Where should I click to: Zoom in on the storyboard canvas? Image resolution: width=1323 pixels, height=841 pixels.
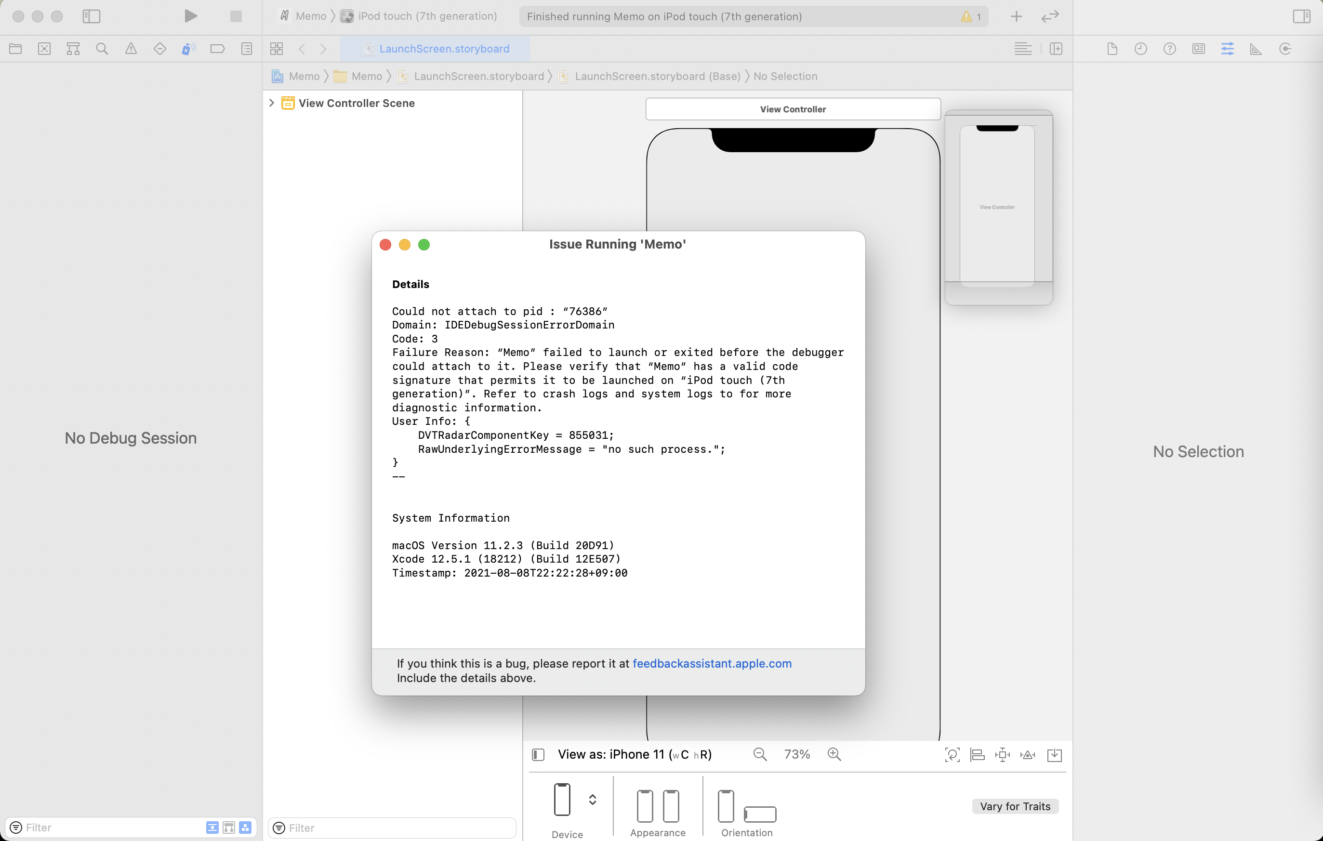pos(834,754)
